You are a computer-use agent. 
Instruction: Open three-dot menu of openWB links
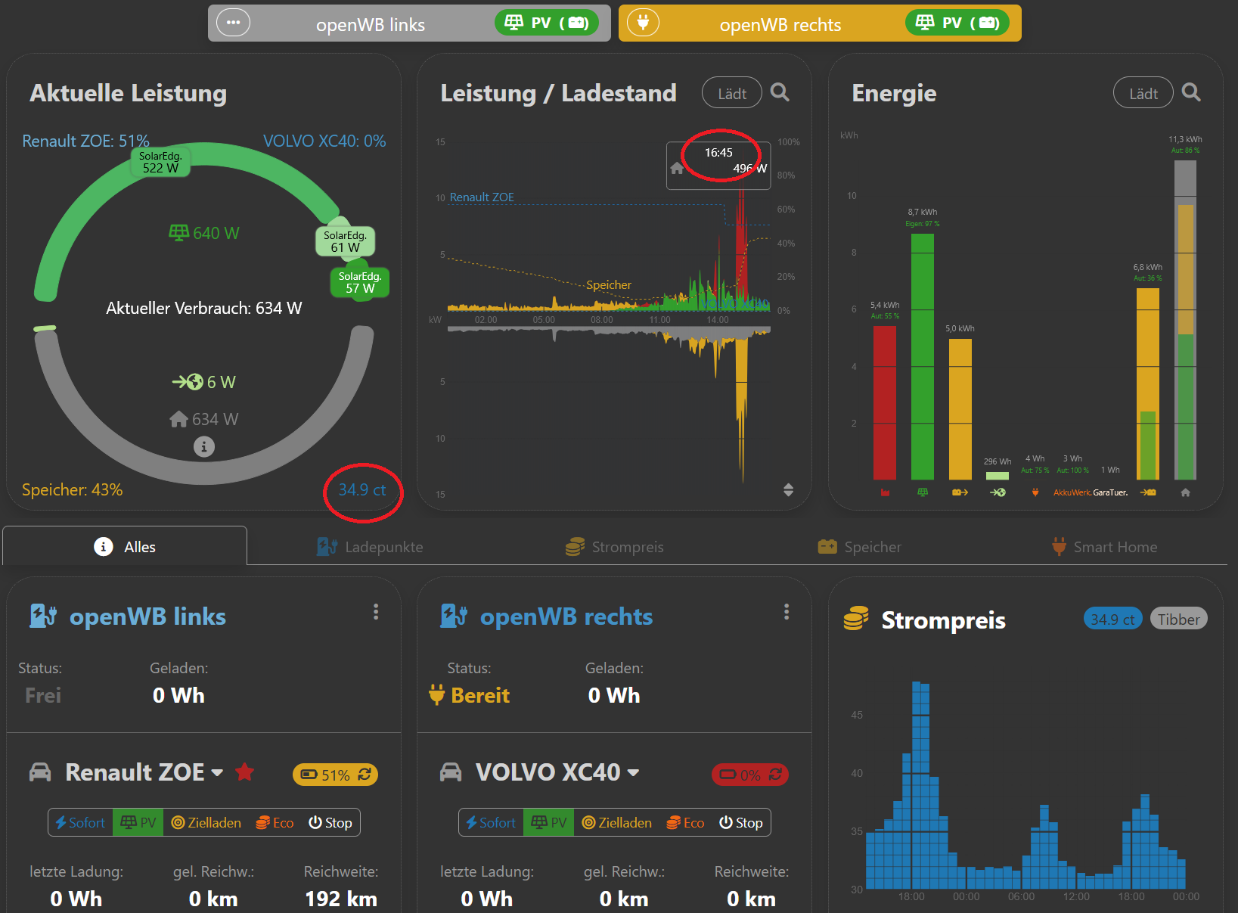(376, 612)
